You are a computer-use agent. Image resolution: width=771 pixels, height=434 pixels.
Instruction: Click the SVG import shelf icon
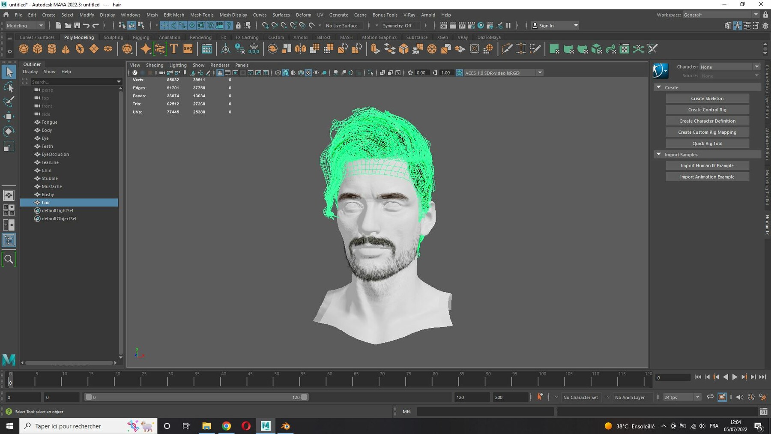pos(188,49)
